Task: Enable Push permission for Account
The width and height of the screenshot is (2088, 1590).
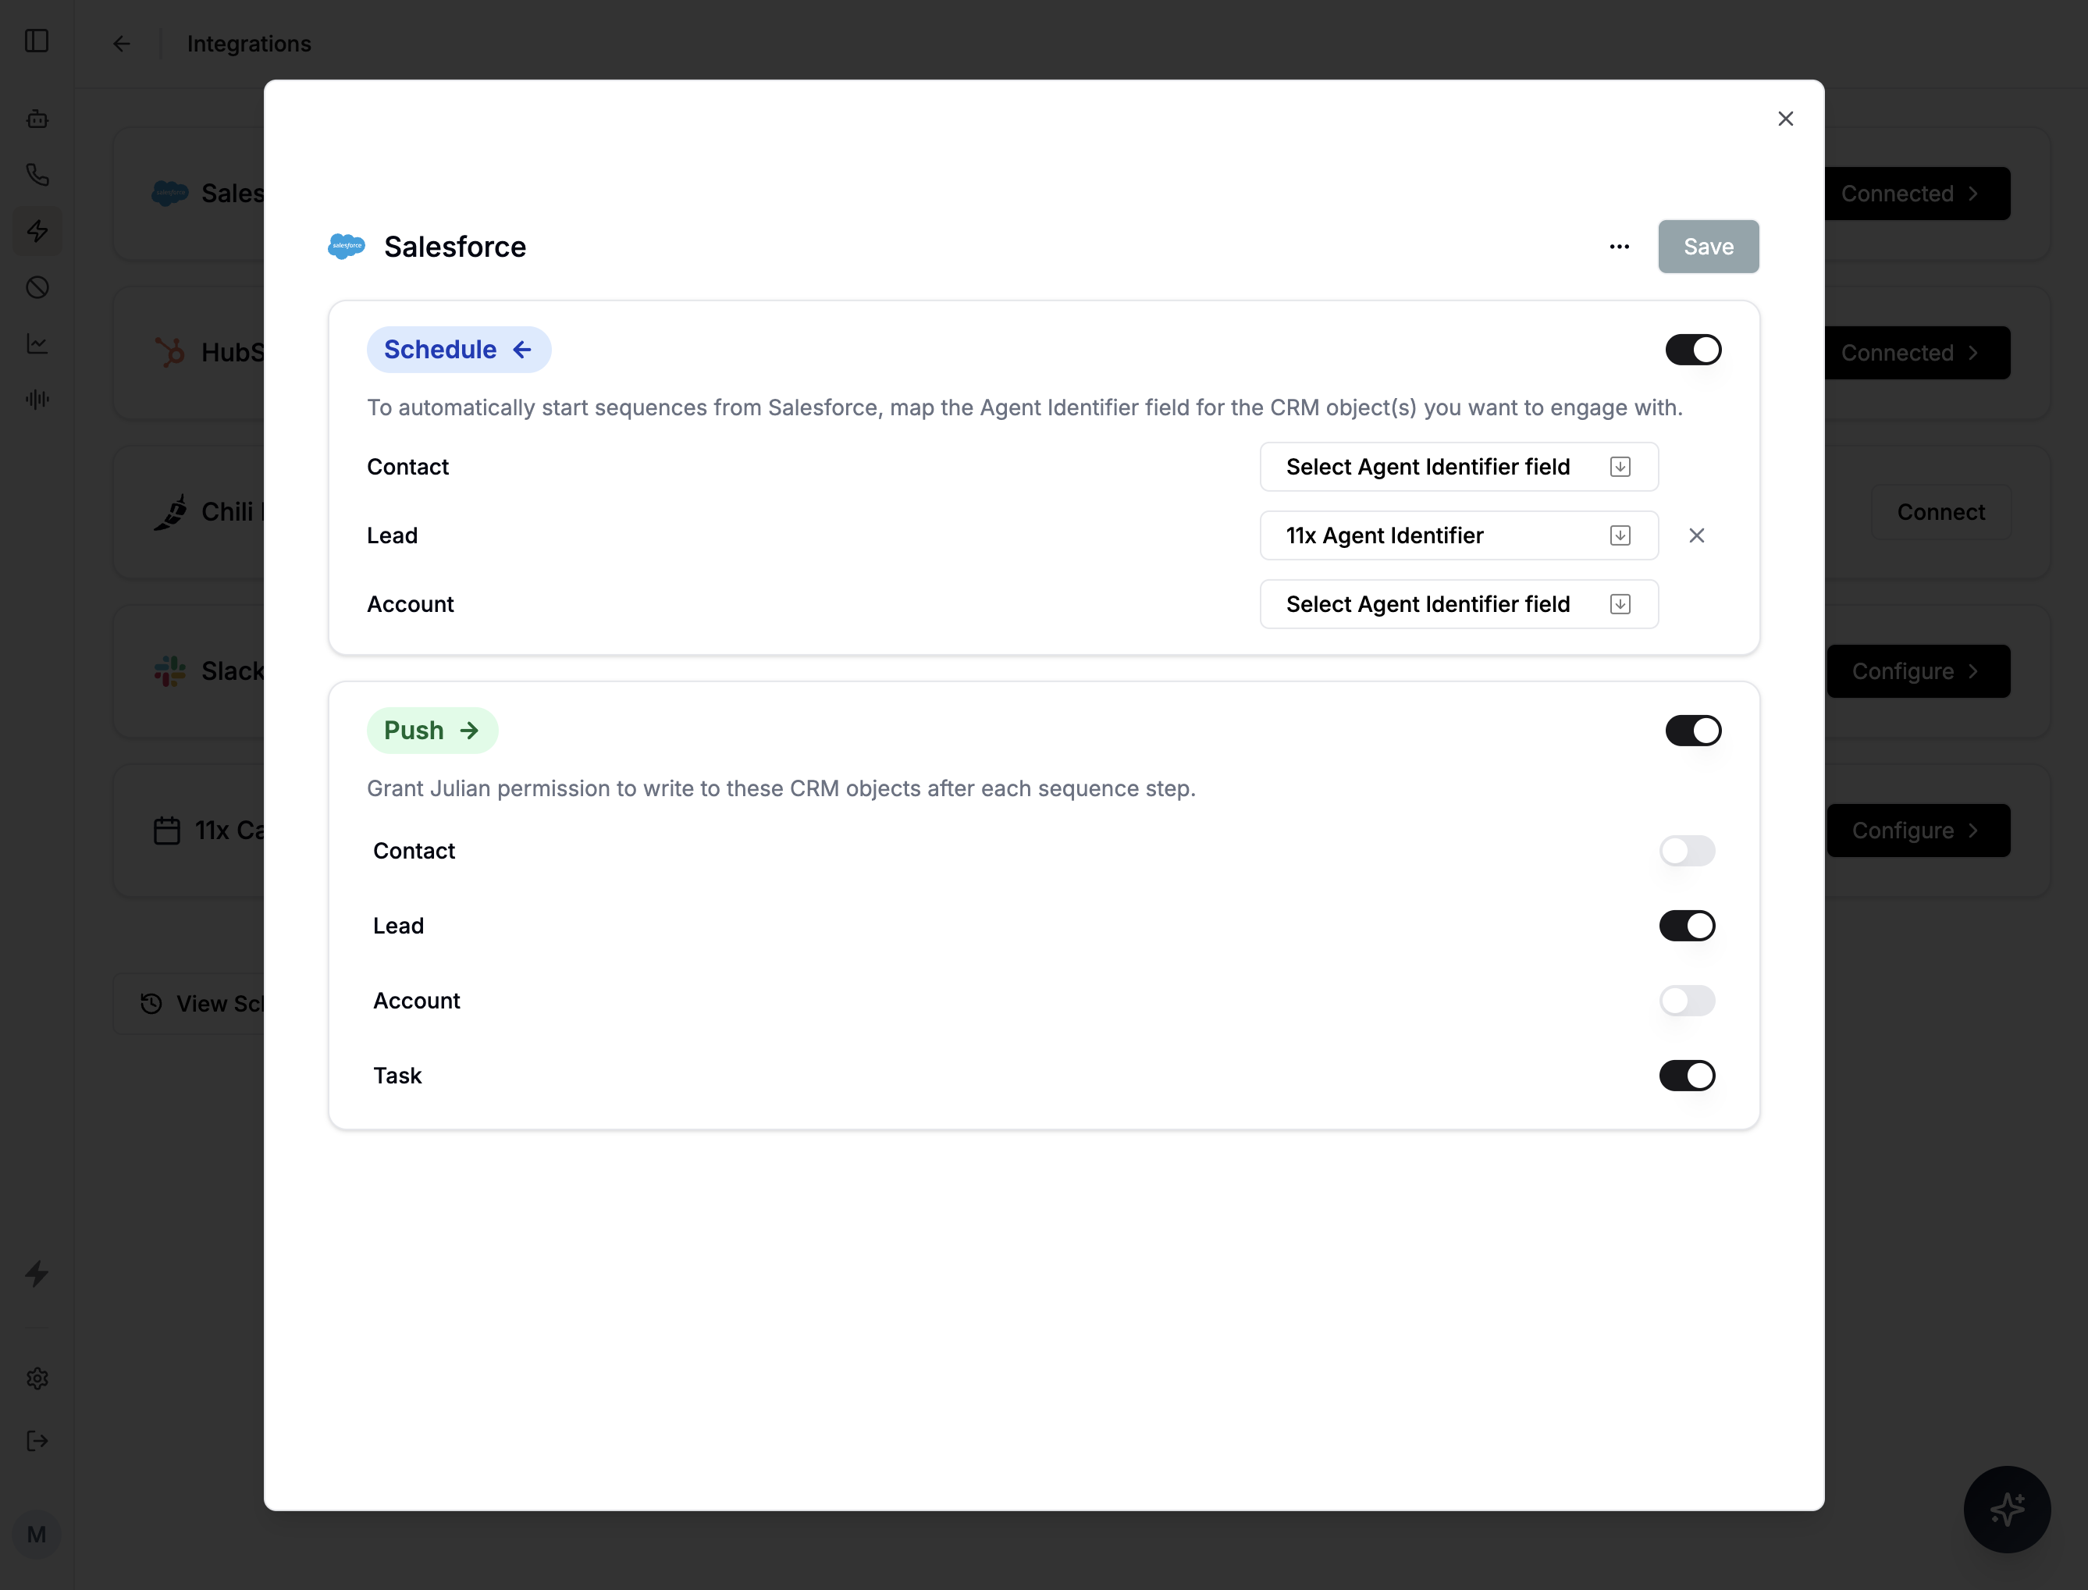Action: tap(1687, 1001)
